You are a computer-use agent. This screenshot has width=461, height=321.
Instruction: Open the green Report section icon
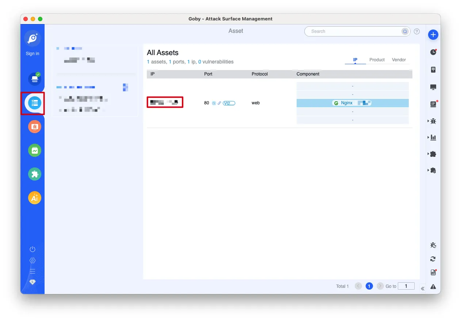tap(35, 150)
